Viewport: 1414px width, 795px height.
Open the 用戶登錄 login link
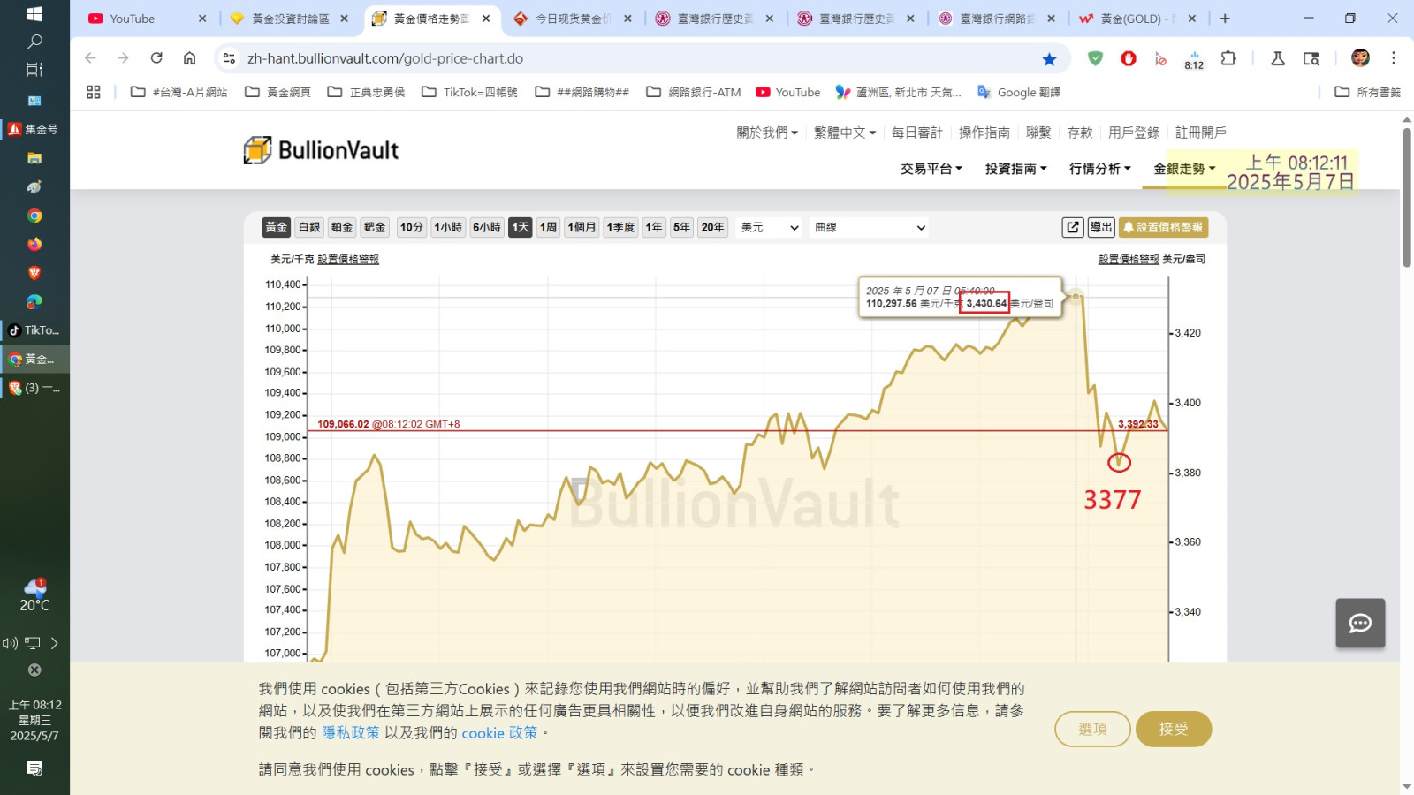1134,132
